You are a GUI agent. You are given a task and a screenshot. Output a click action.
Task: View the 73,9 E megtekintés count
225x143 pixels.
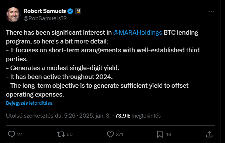tap(138, 116)
